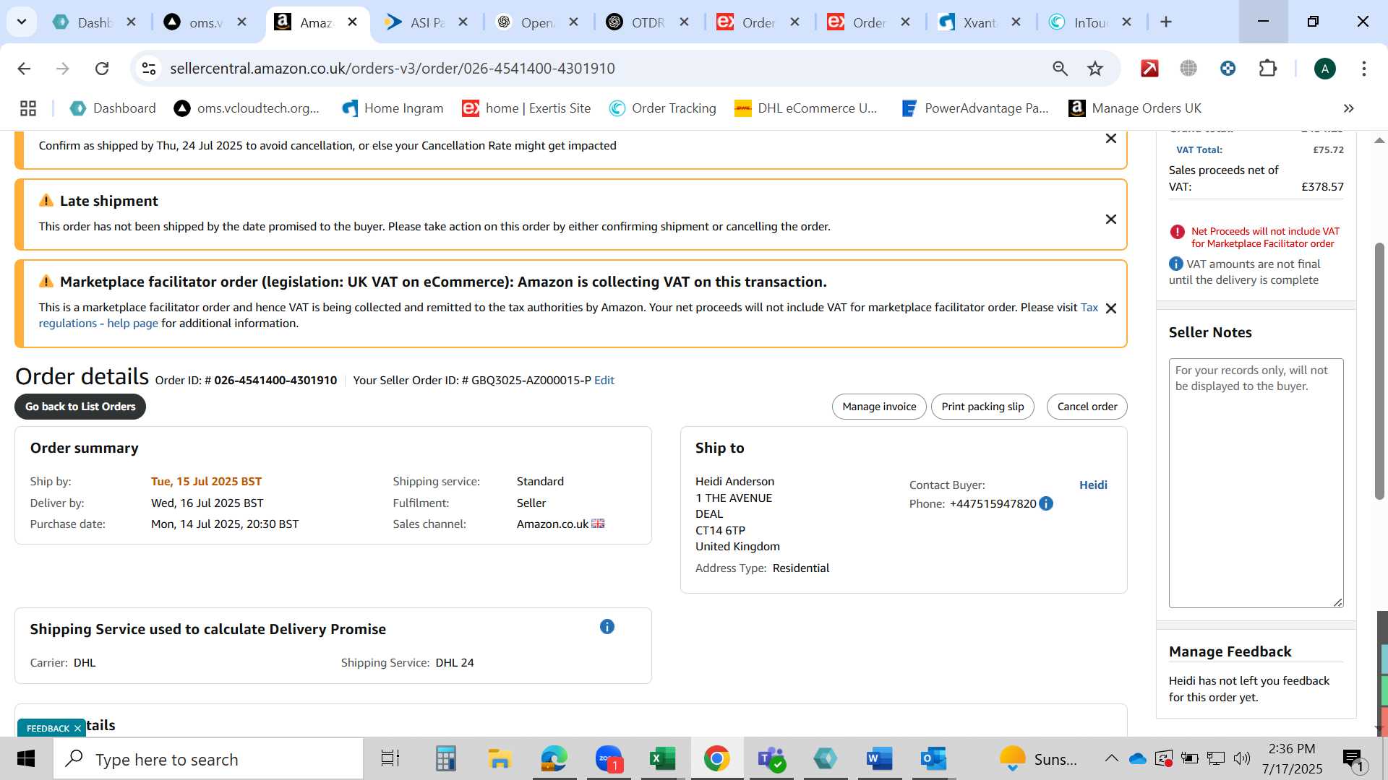Click the Delivery Promise info icon
1388x780 pixels.
tap(607, 627)
